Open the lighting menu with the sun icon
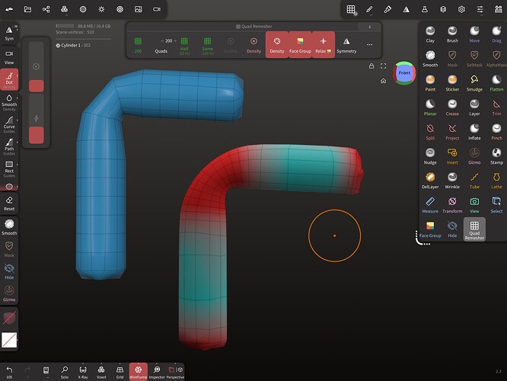507x381 pixels. [x=101, y=9]
